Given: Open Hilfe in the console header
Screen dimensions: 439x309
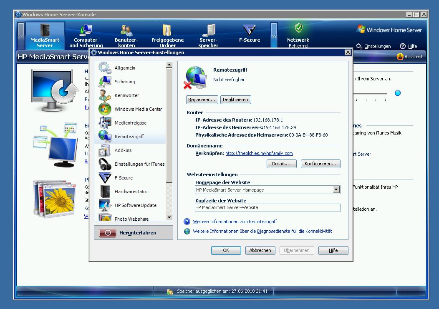Looking at the screenshot, I should pos(409,46).
